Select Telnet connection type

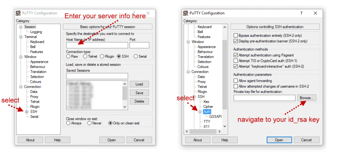pos(85,56)
